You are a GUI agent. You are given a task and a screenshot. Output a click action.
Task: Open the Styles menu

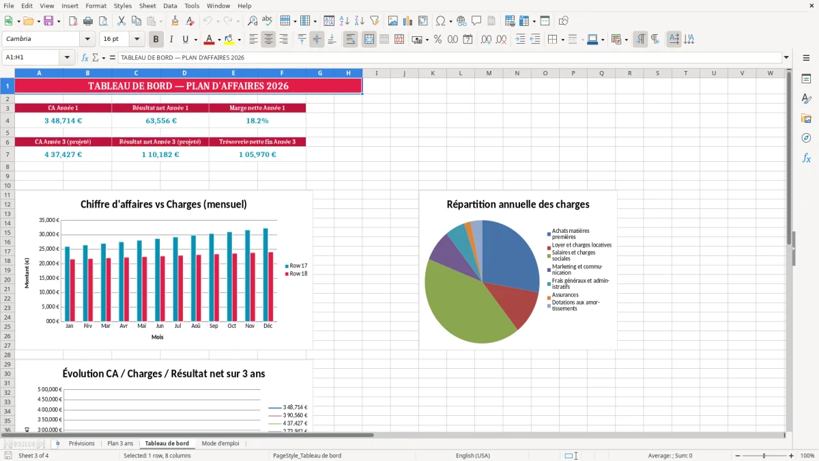click(x=123, y=5)
